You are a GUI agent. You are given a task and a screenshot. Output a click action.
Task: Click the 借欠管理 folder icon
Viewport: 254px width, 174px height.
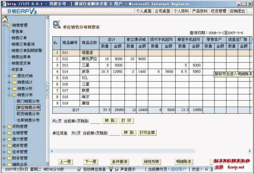click(9, 139)
